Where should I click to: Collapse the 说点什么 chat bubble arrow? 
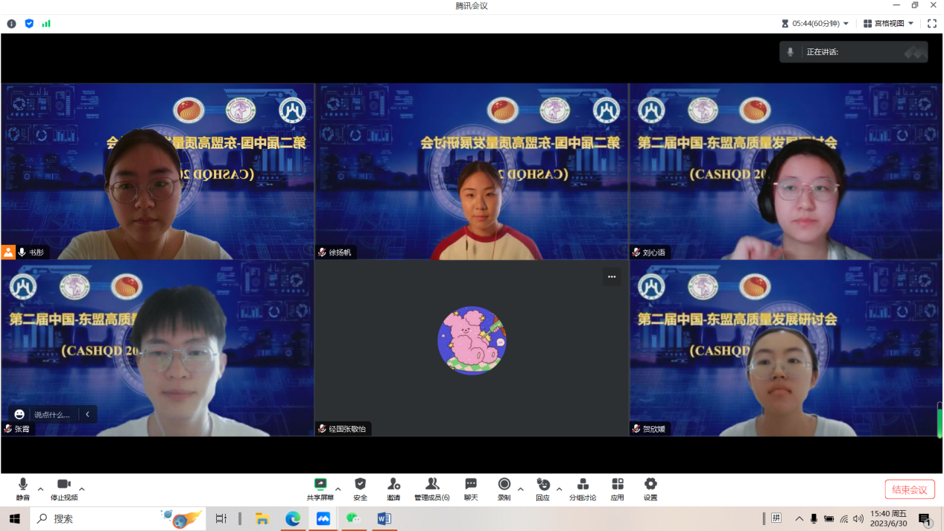87,413
